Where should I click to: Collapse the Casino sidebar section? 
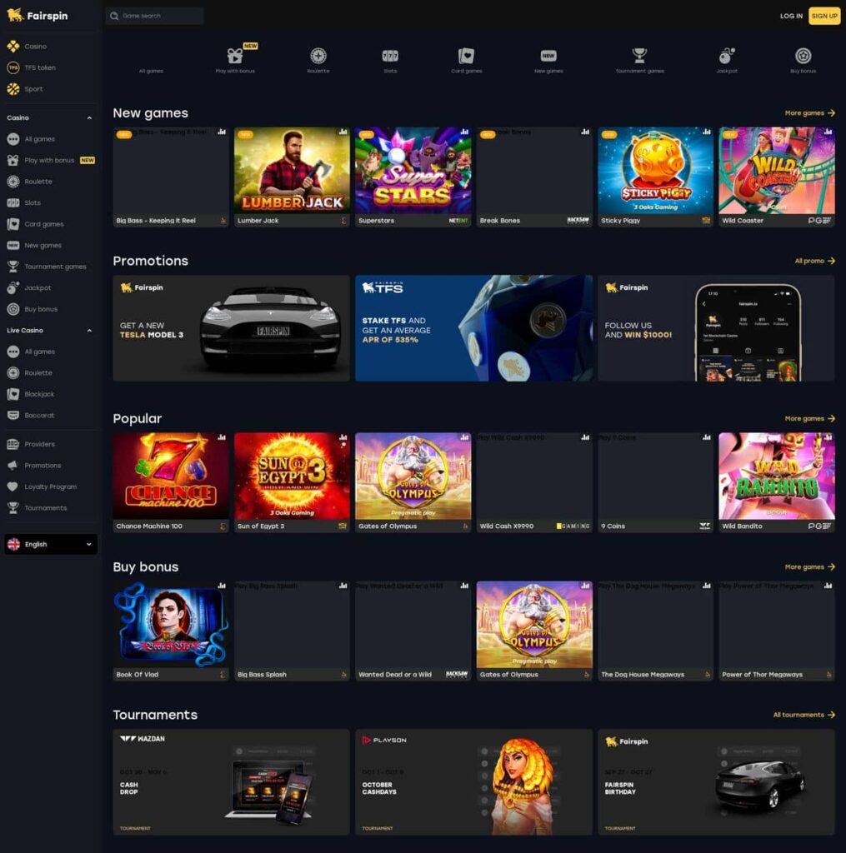(x=89, y=118)
